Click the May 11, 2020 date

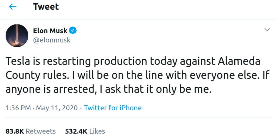tap(57, 108)
